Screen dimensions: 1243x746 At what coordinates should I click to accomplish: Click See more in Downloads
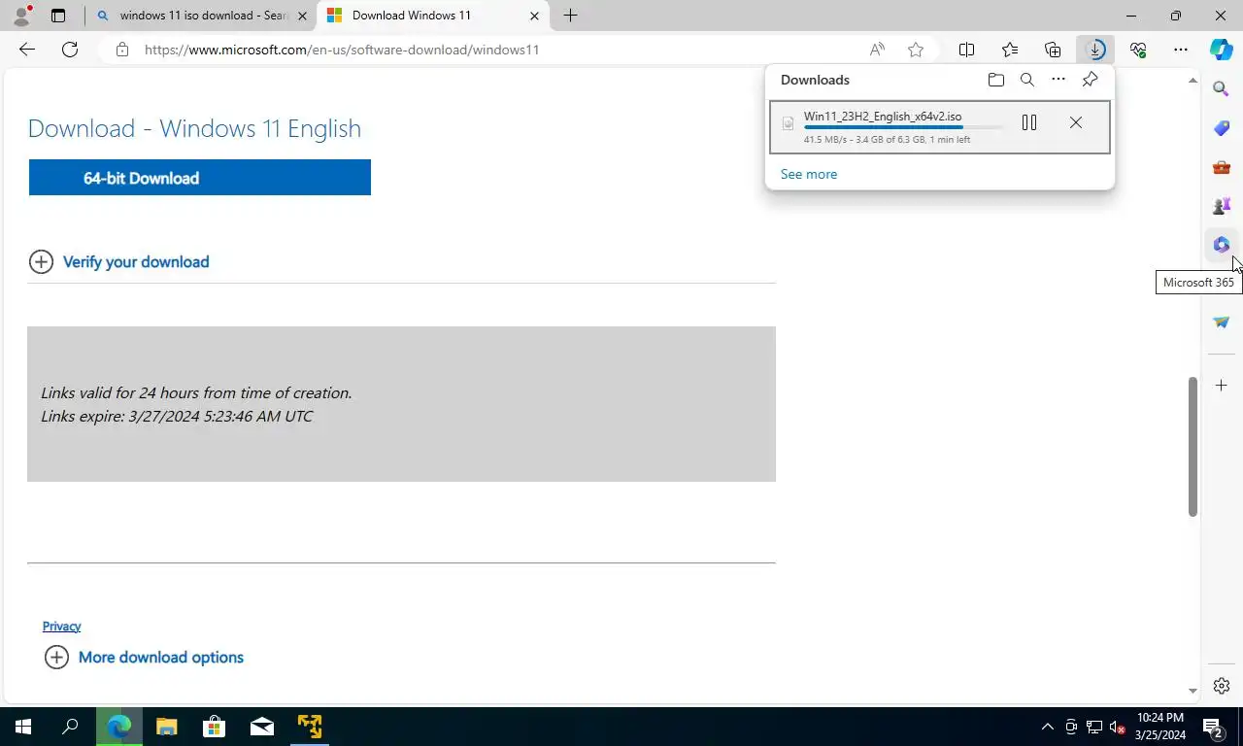(809, 174)
